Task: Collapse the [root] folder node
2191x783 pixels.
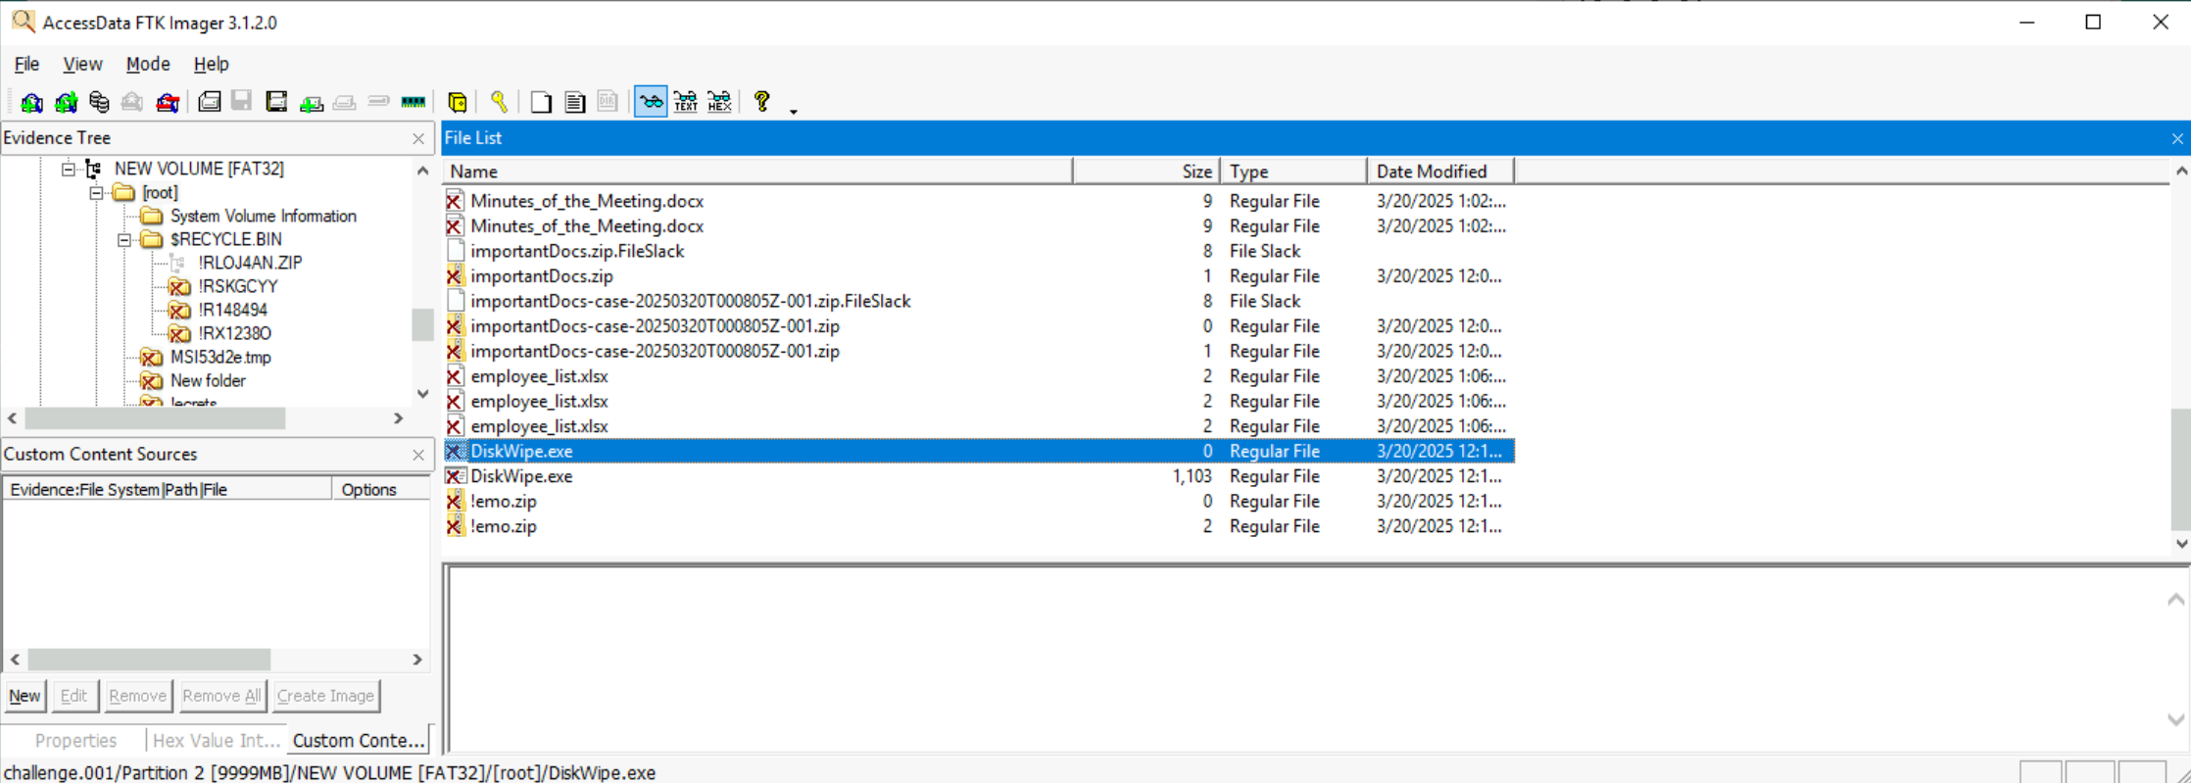Action: pos(96,193)
